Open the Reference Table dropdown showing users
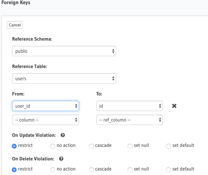The width and height of the screenshot is (208, 175). pos(64,78)
